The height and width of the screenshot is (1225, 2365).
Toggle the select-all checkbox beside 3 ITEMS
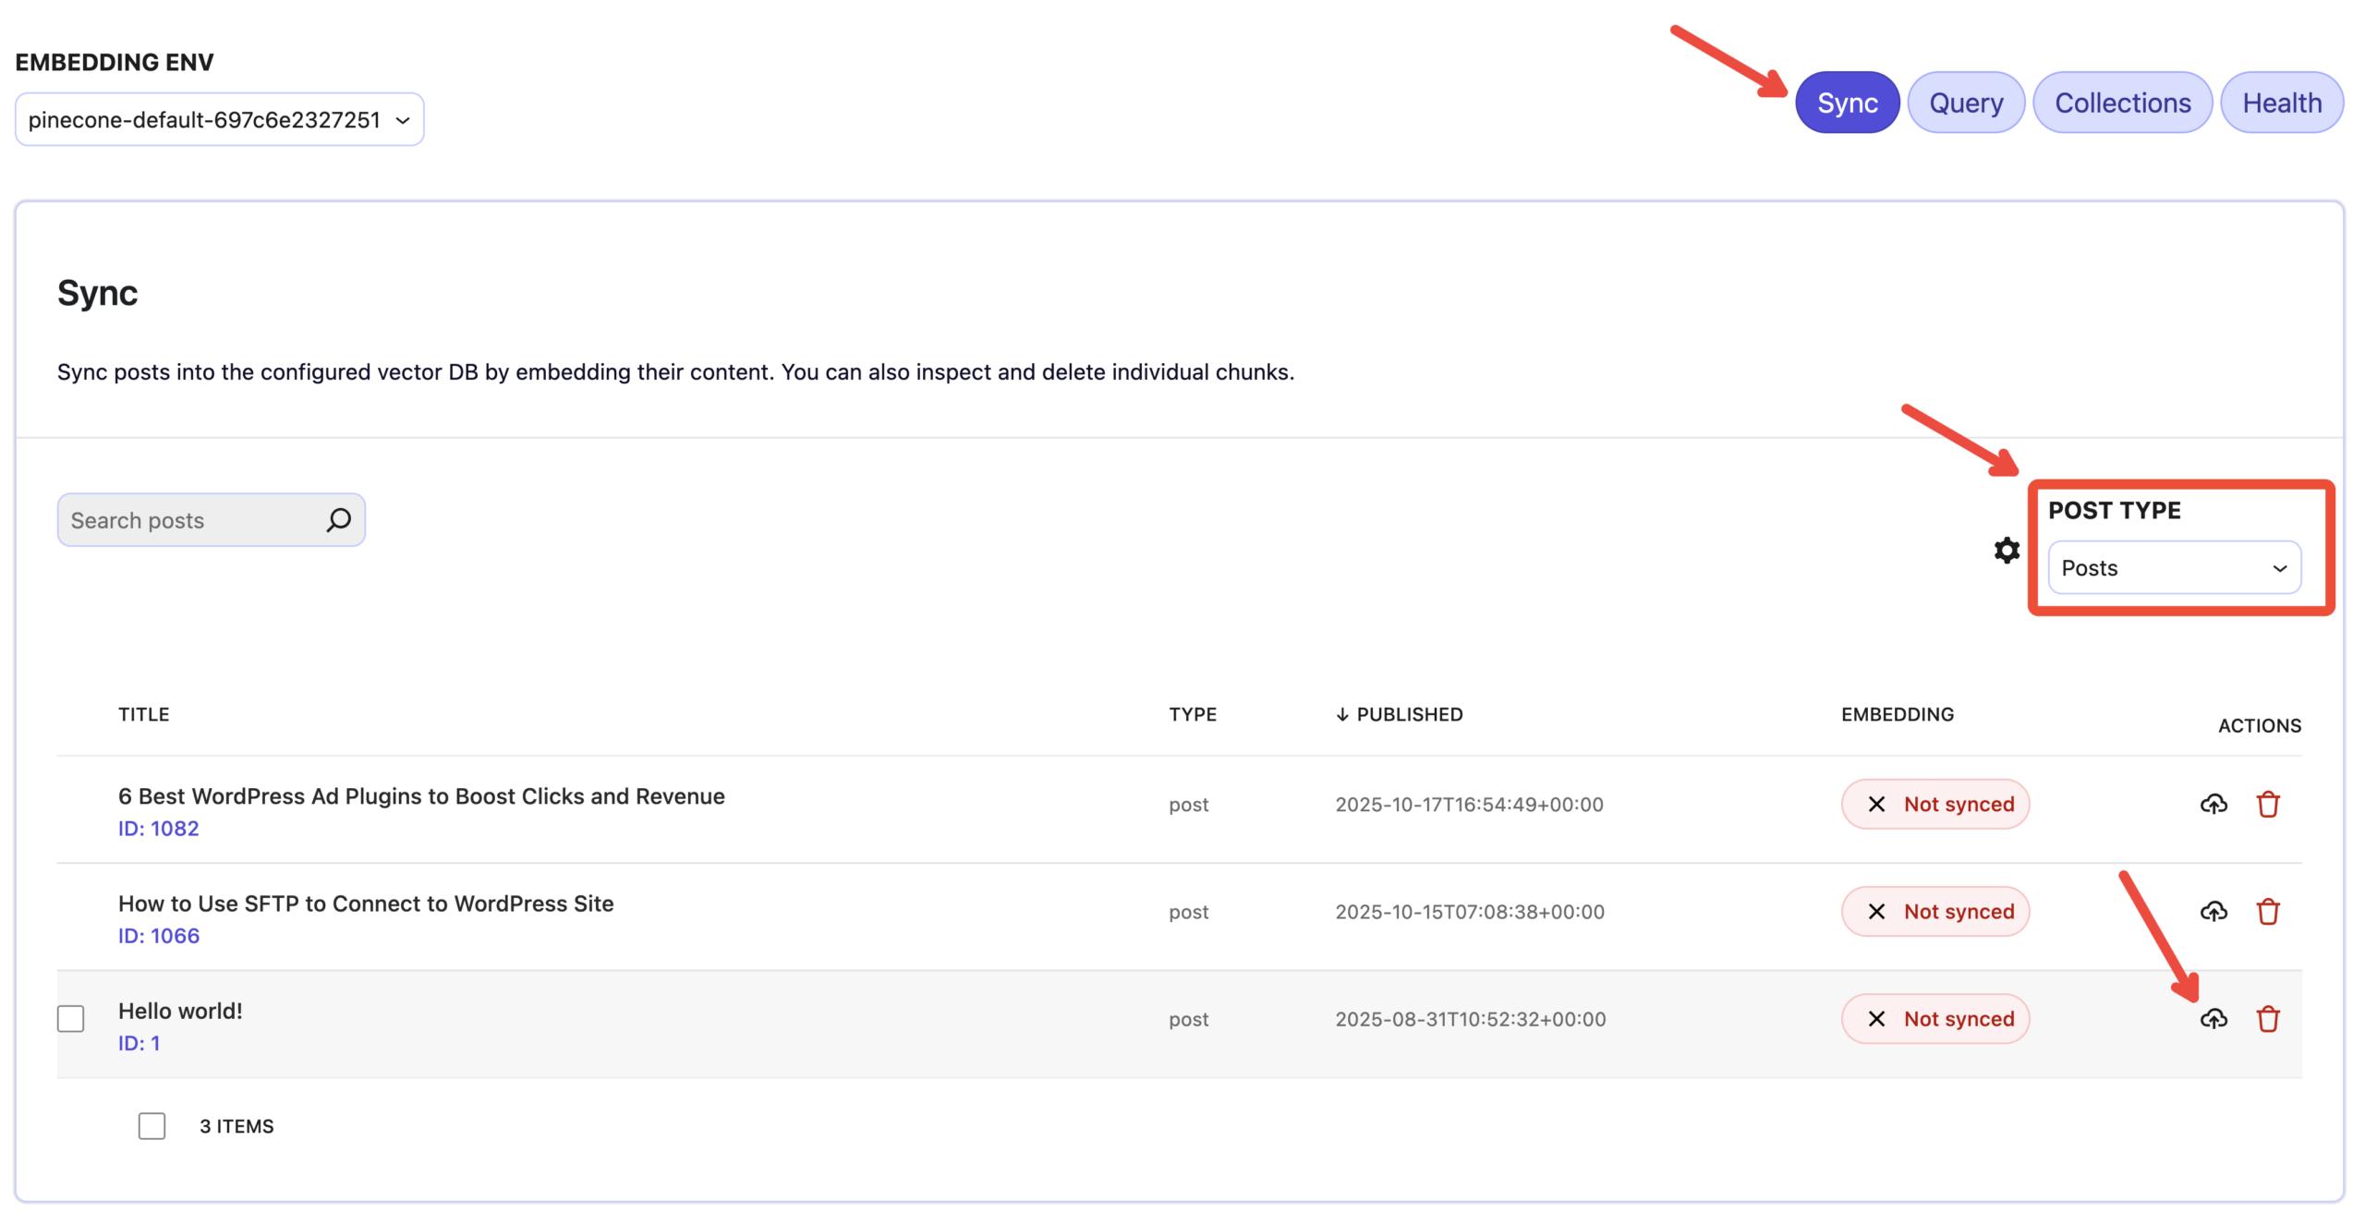point(152,1126)
